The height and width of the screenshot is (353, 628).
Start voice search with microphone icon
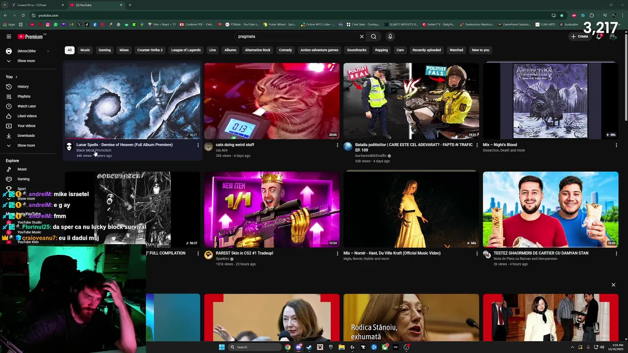point(390,36)
